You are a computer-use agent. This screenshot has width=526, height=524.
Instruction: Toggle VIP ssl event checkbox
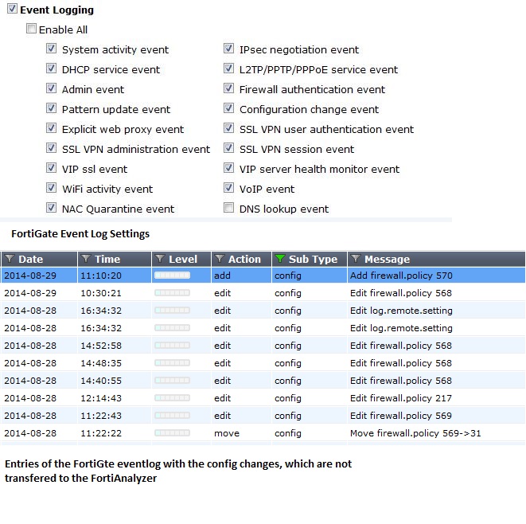51,167
